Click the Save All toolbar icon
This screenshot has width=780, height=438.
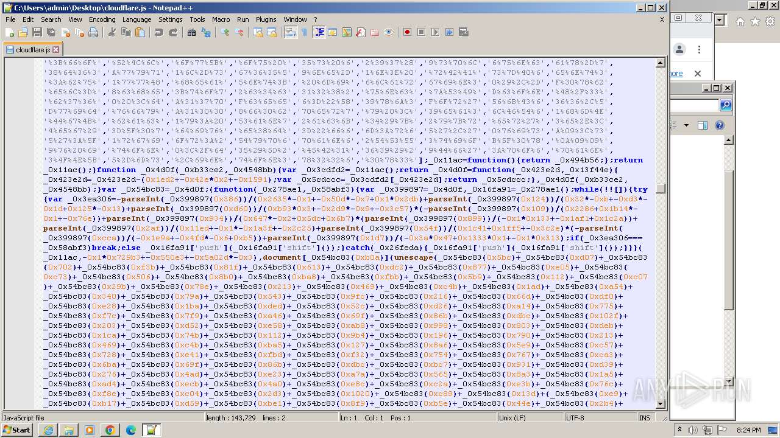click(51, 32)
